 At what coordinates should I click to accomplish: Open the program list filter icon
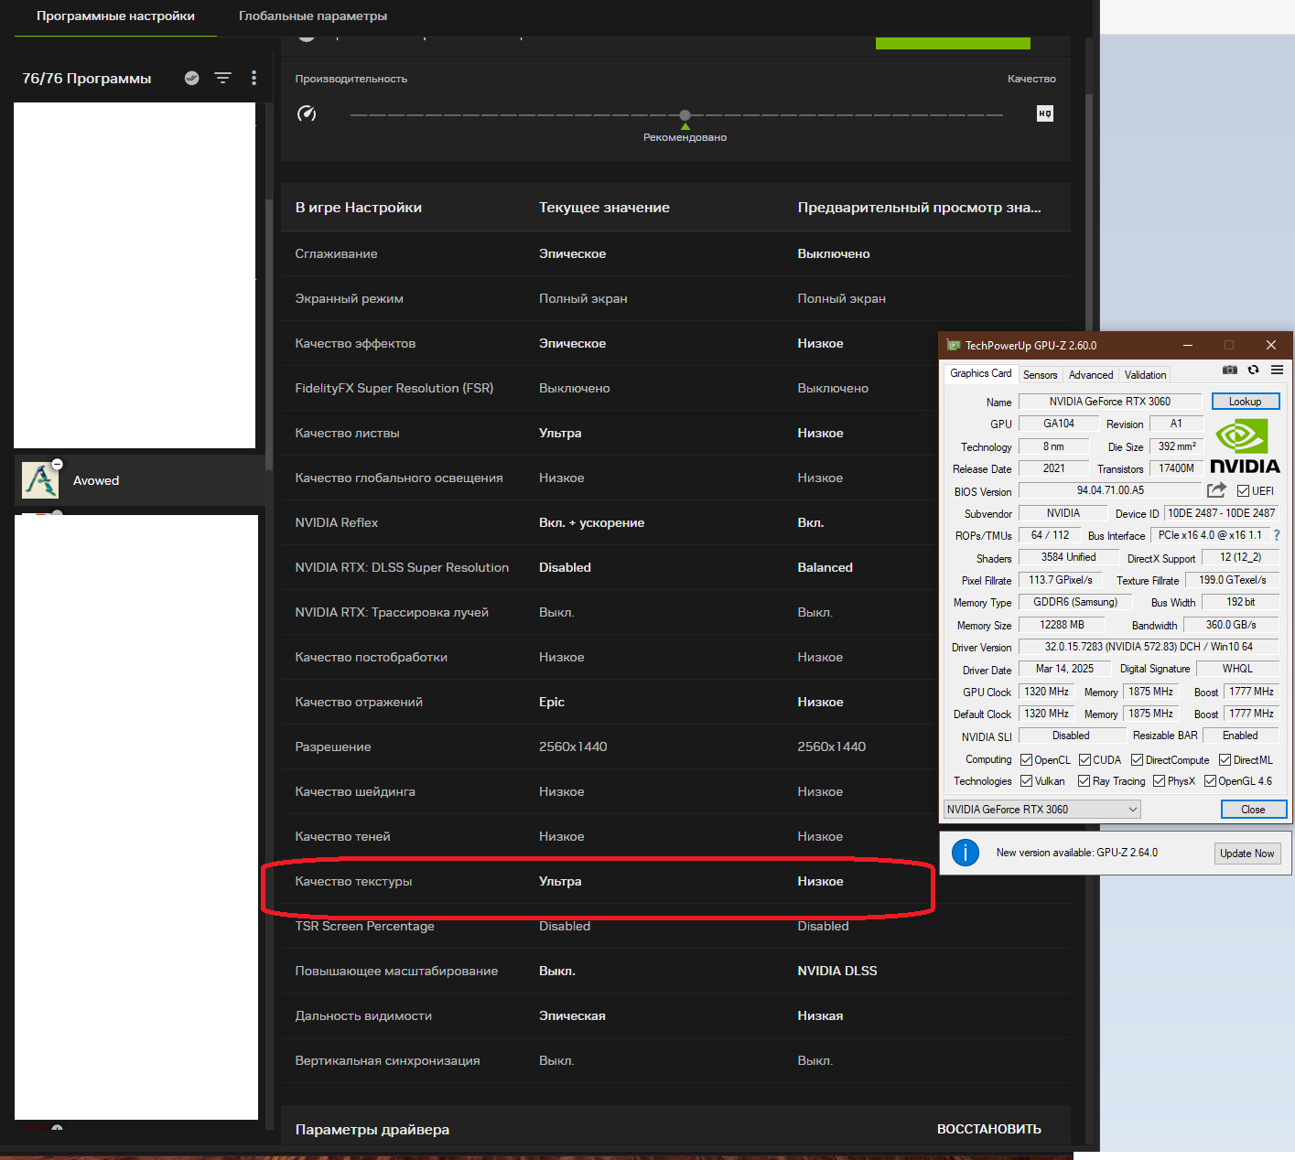[x=222, y=78]
